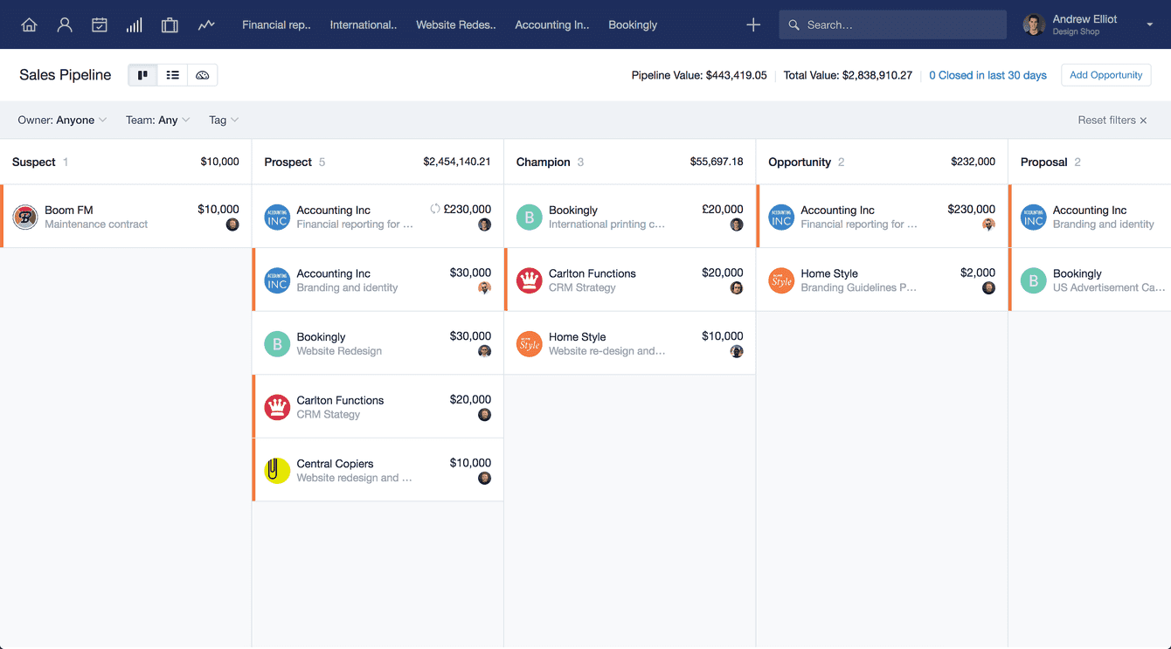Expand the Andrew Elliot account menu arrow
The width and height of the screenshot is (1171, 649).
[1149, 24]
